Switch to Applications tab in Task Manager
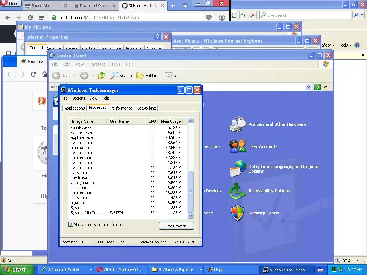The image size is (367, 275). click(x=75, y=108)
